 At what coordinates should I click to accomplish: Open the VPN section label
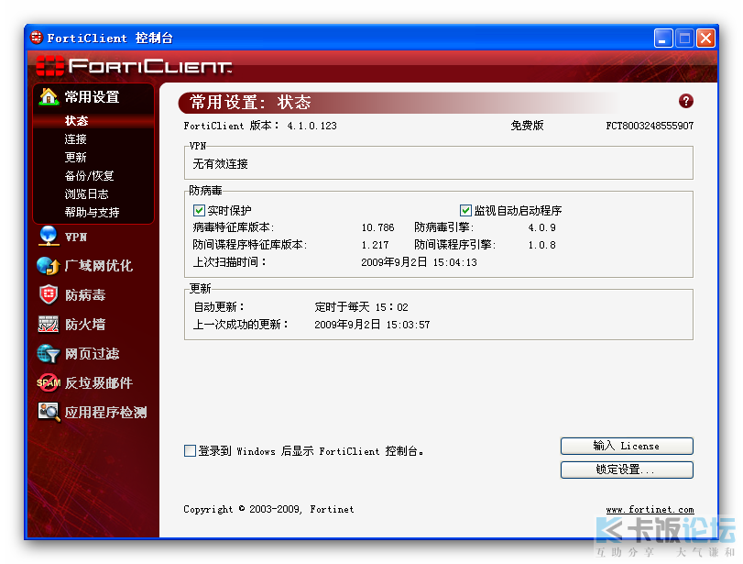click(76, 237)
